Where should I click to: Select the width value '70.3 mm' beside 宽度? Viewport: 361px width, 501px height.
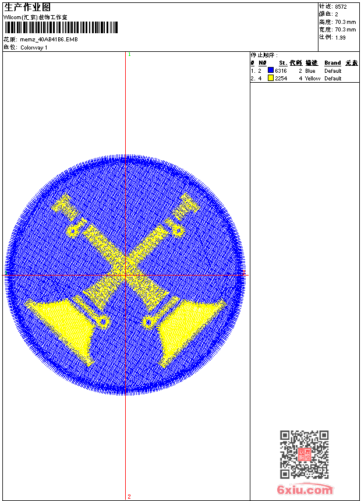(x=345, y=30)
